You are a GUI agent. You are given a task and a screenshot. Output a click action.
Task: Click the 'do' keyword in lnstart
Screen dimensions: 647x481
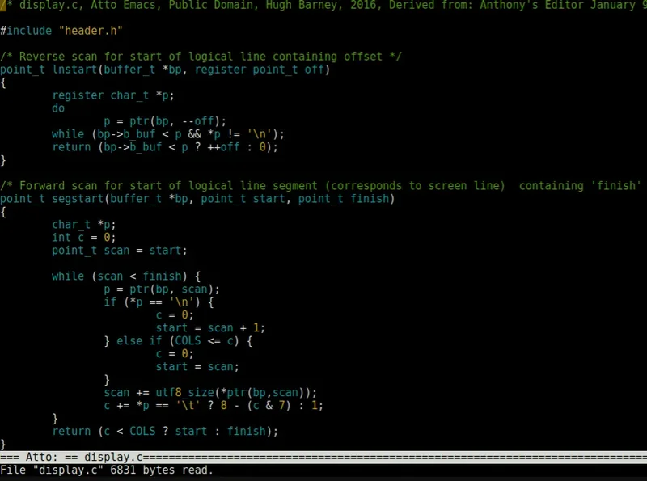[x=58, y=108]
